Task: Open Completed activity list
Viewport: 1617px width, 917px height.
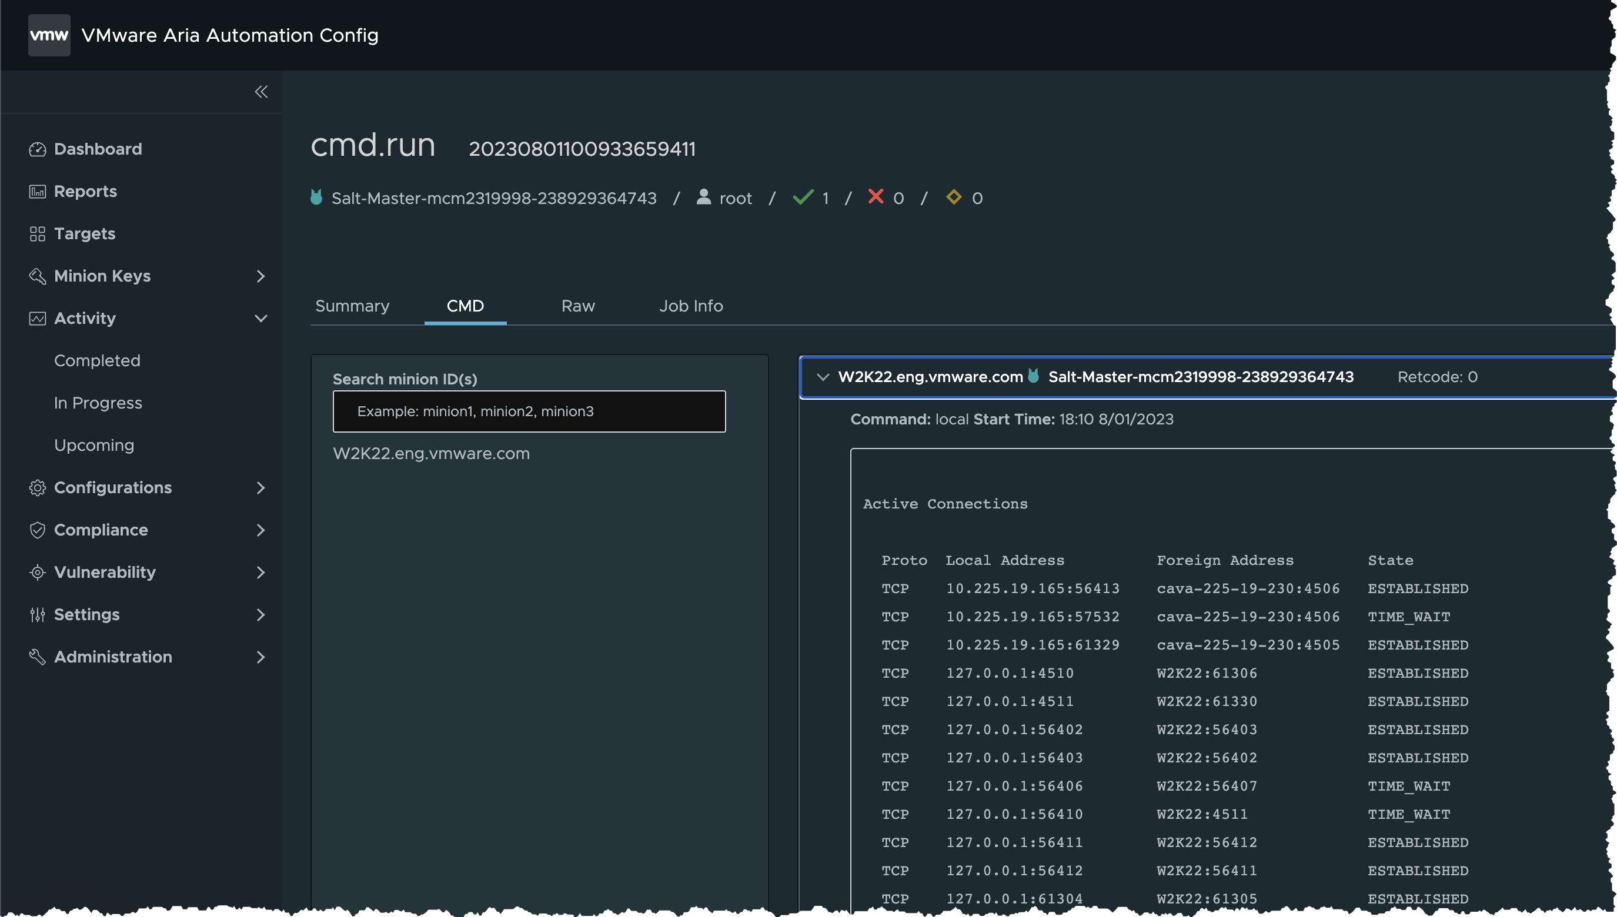Action: (x=97, y=360)
